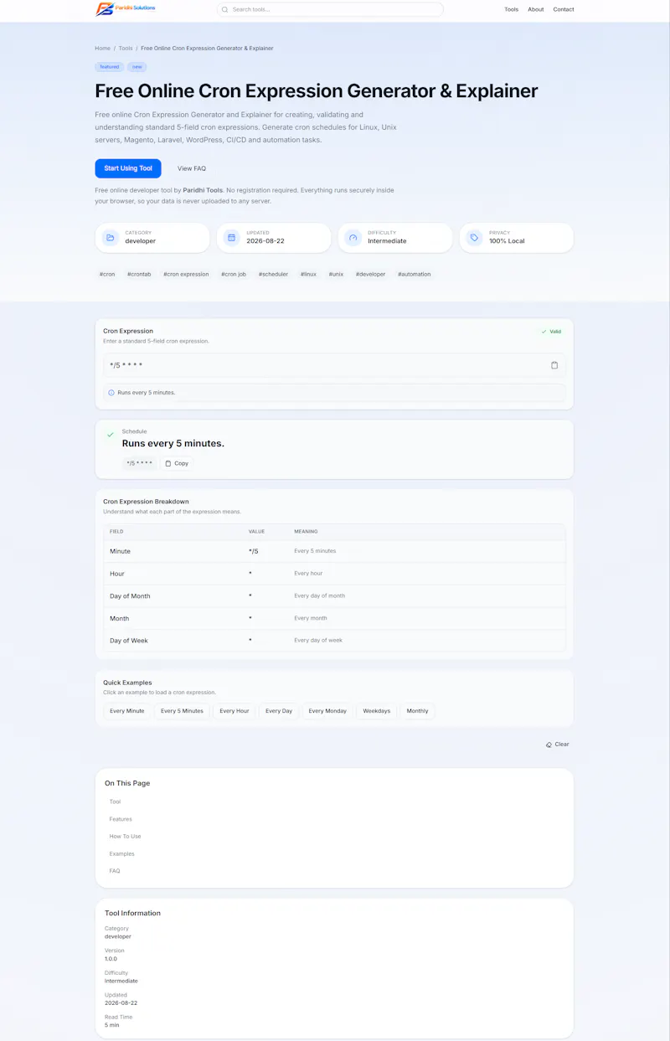The width and height of the screenshot is (670, 1041).
Task: Jump to How To Use section
Action: [x=125, y=837]
